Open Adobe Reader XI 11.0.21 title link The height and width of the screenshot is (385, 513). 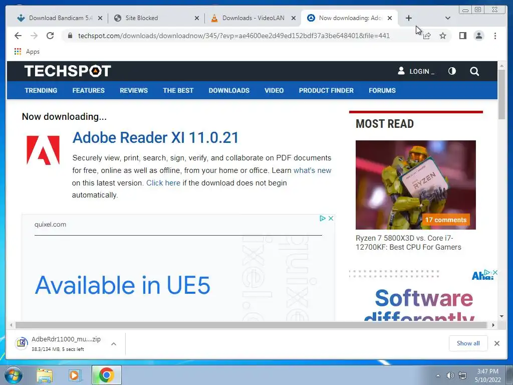click(155, 137)
